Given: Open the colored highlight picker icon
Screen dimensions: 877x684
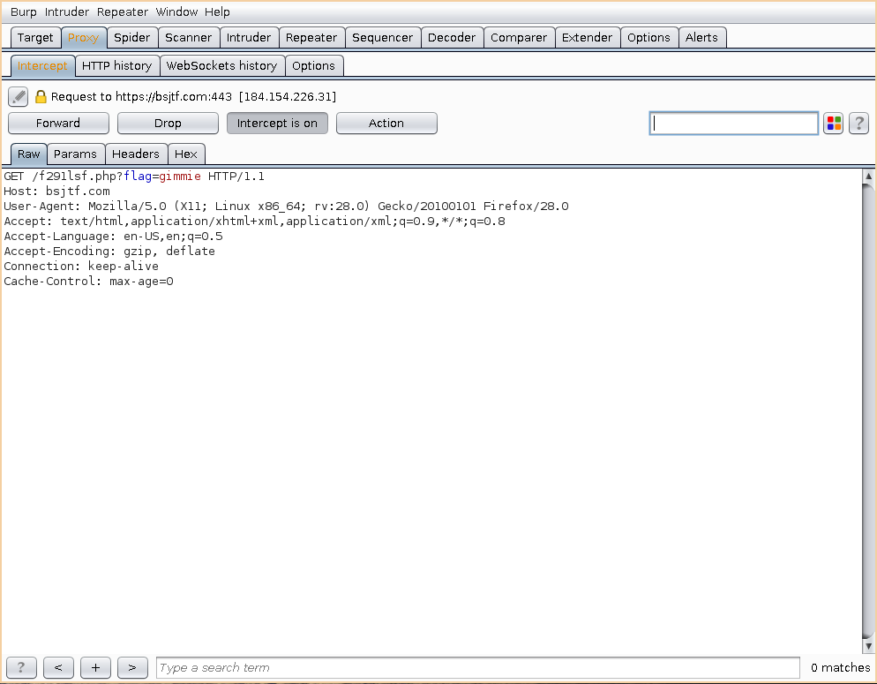Looking at the screenshot, I should (x=834, y=123).
